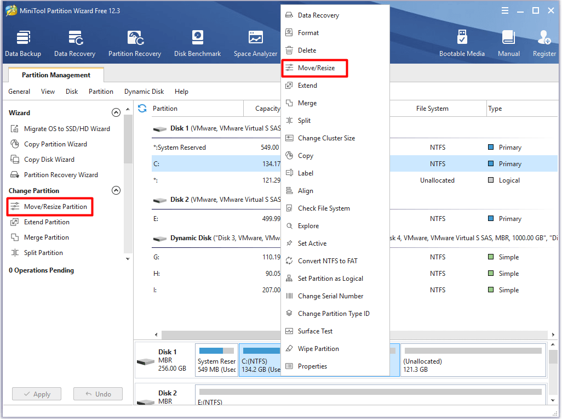Click Move/Resize Partition in sidebar
Viewport: 562px width, 419px height.
point(55,207)
